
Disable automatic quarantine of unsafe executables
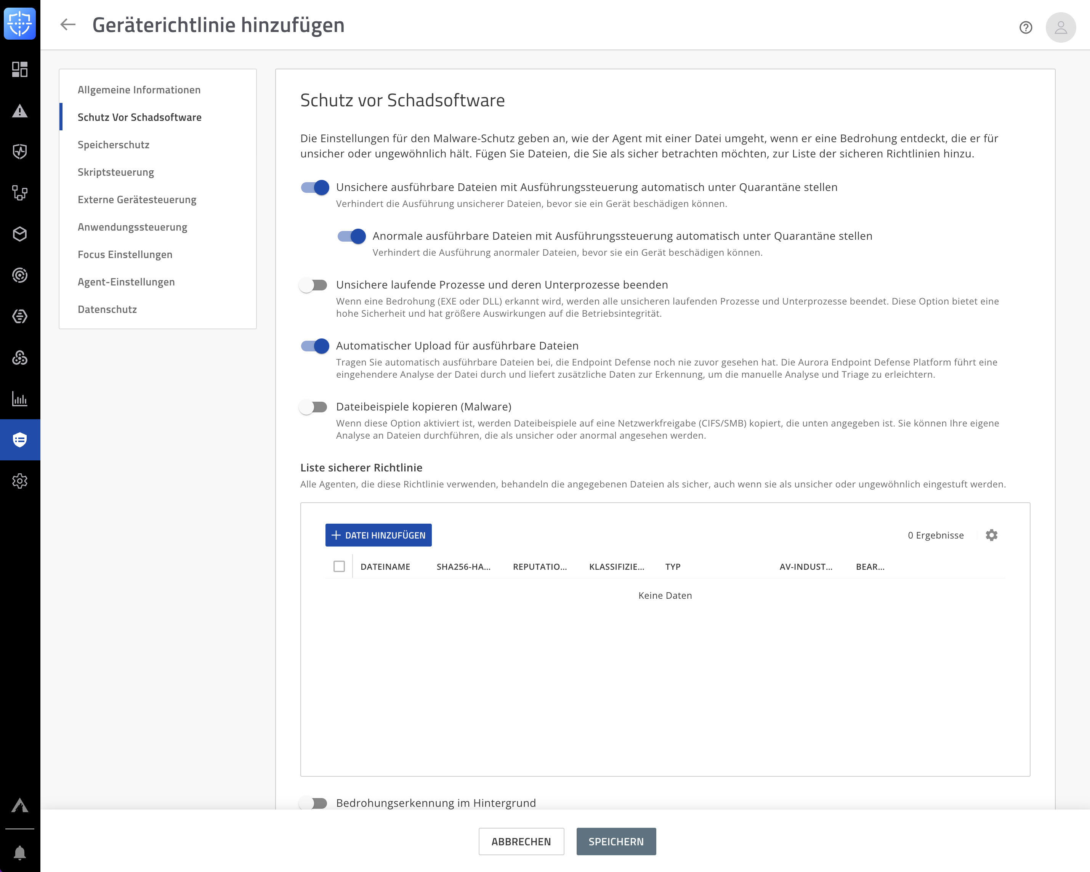[314, 188]
